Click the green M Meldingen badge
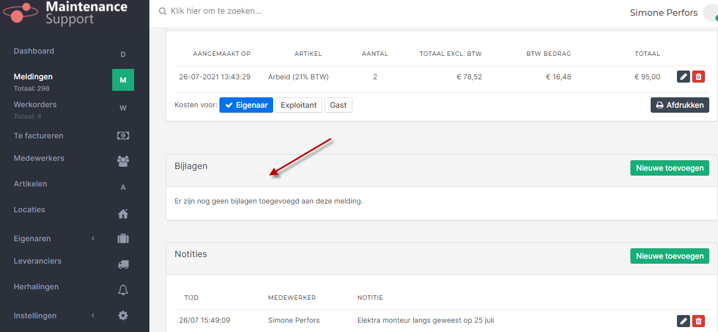This screenshot has height=332, width=718. pyautogui.click(x=123, y=80)
